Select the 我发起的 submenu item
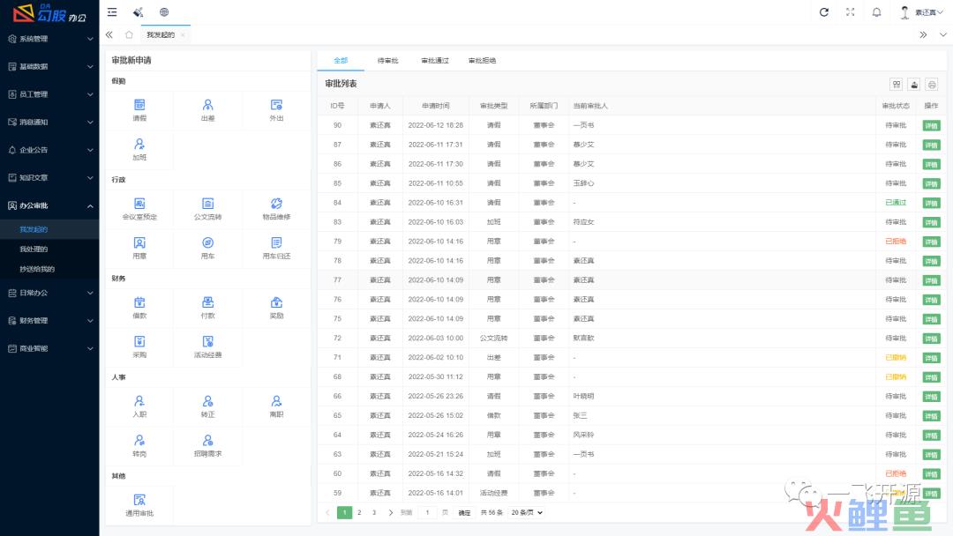Image resolution: width=953 pixels, height=536 pixels. [x=49, y=229]
